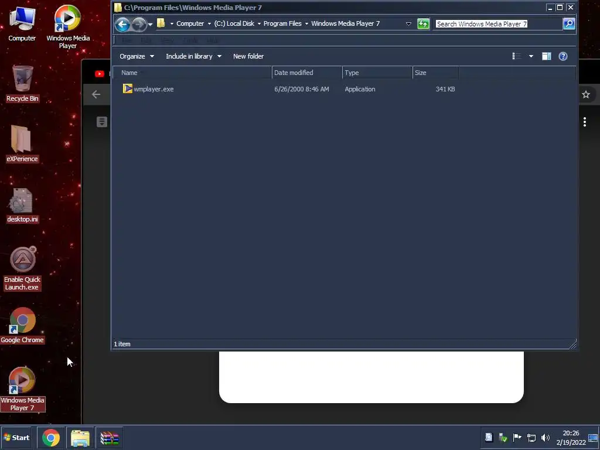Open the Organize menu
Viewport: 600px width, 450px height.
[x=137, y=56]
